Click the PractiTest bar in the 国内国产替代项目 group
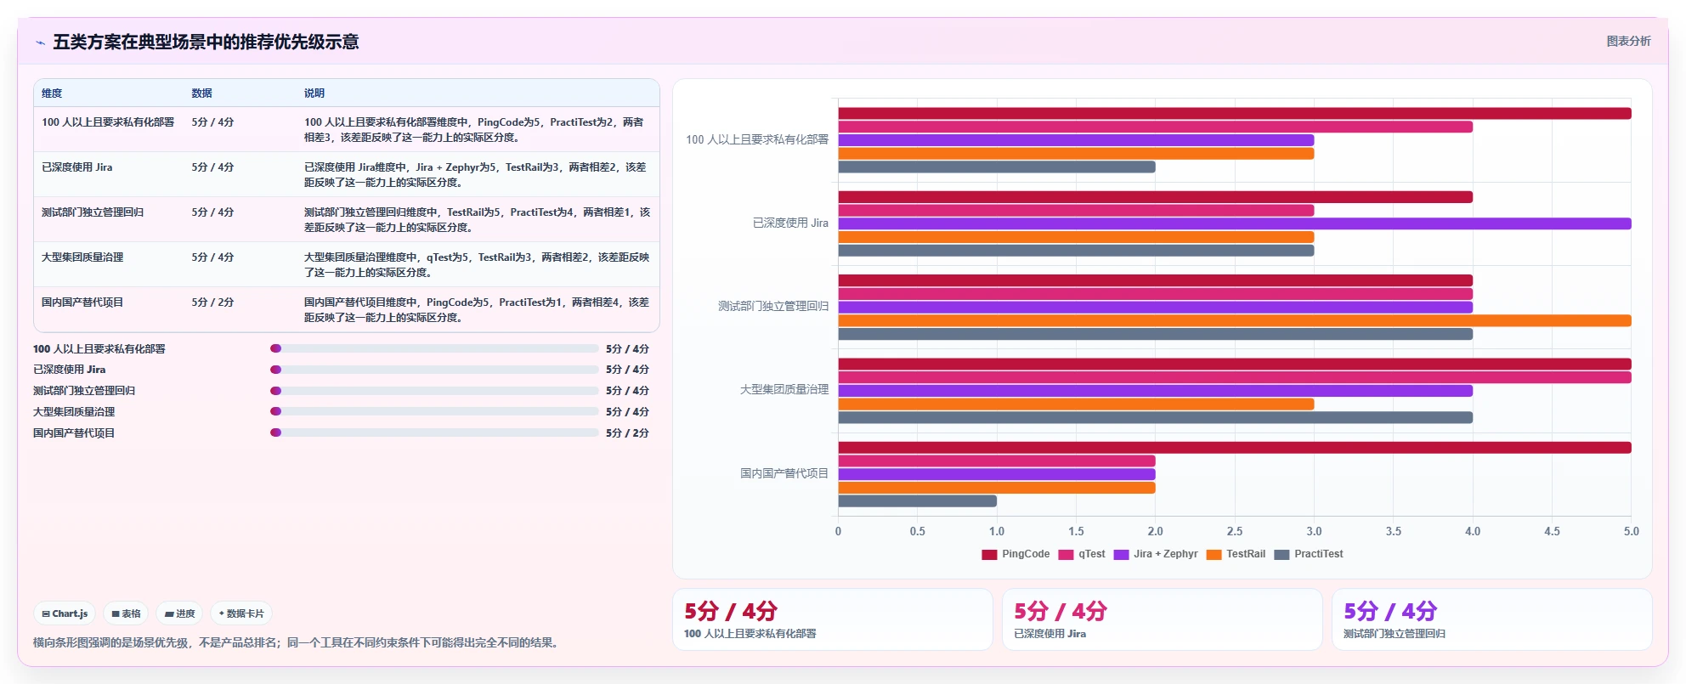Screen dimensions: 1686x684 click(918, 501)
